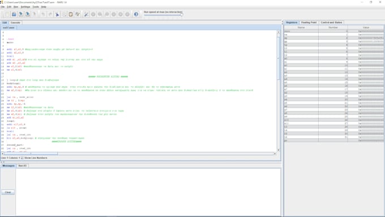This screenshot has height=217, width=385.
Task: Click the Cut scissors icon
Action: click(57, 14)
